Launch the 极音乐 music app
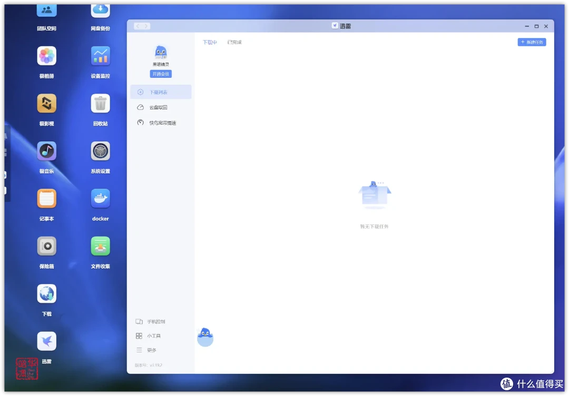 (46, 151)
